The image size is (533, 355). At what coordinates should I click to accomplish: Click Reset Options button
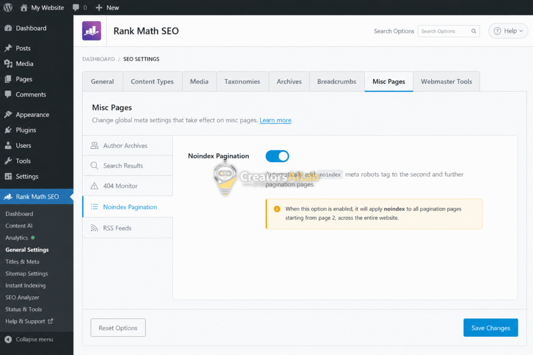118,328
